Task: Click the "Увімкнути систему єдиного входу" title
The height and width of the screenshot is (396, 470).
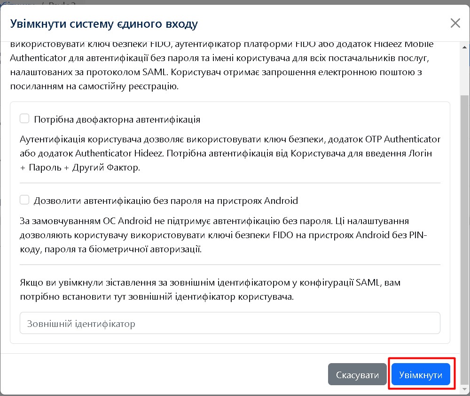Action: [104, 23]
